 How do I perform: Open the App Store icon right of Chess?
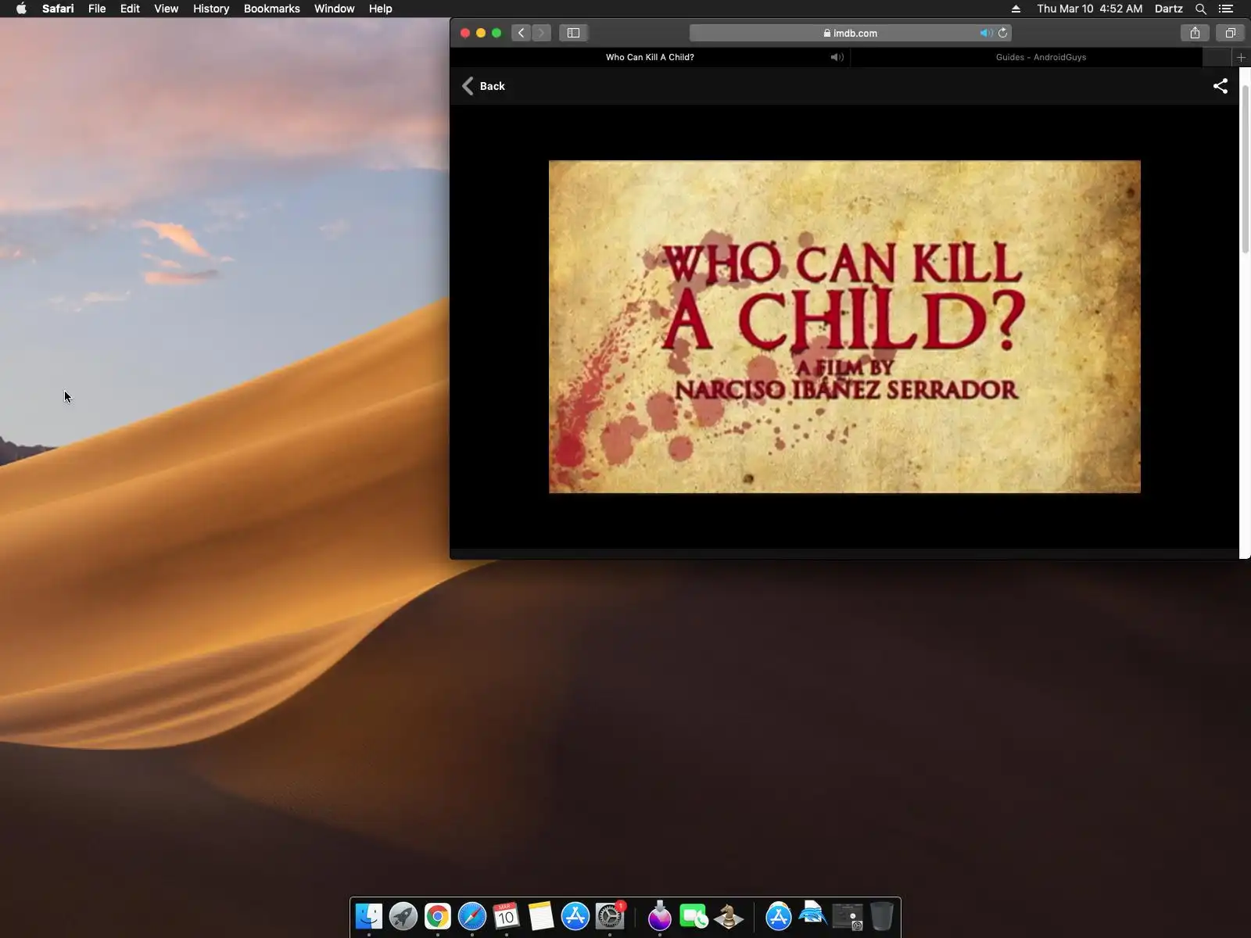coord(779,916)
